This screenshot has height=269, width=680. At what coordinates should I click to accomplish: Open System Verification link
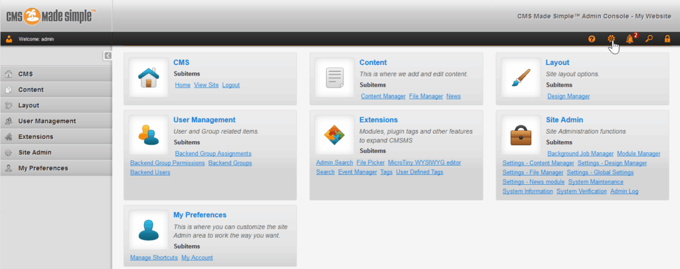(x=582, y=191)
